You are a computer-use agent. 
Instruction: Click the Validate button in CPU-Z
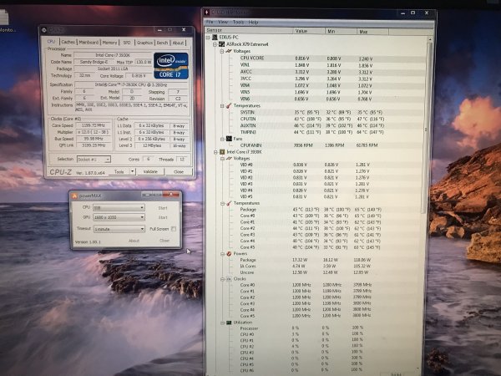(x=150, y=171)
